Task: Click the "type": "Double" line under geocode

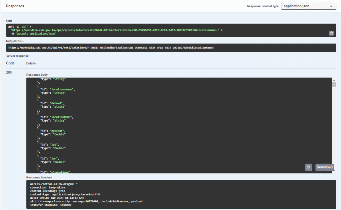Action: pyautogui.click(x=53, y=135)
